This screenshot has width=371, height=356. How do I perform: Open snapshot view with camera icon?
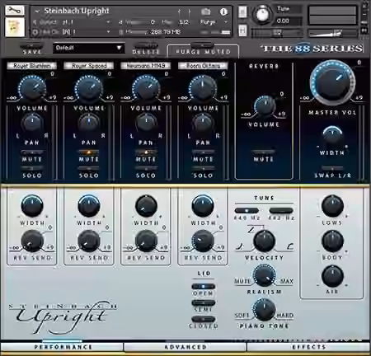click(x=205, y=12)
